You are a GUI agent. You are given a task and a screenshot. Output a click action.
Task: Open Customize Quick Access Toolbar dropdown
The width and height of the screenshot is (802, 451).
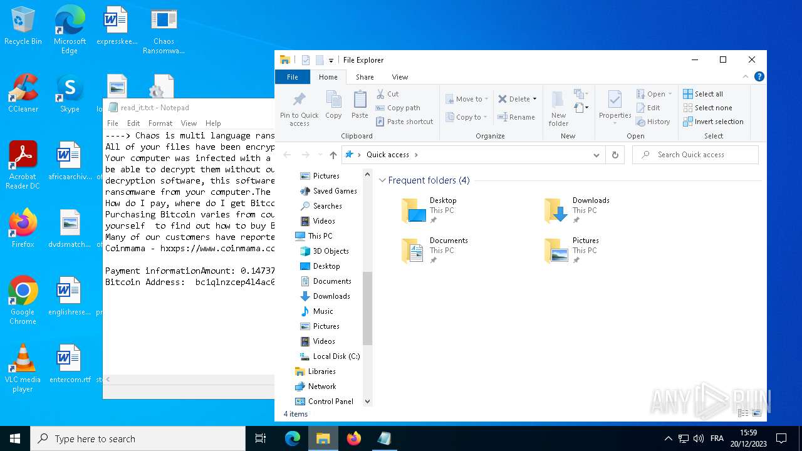click(331, 61)
